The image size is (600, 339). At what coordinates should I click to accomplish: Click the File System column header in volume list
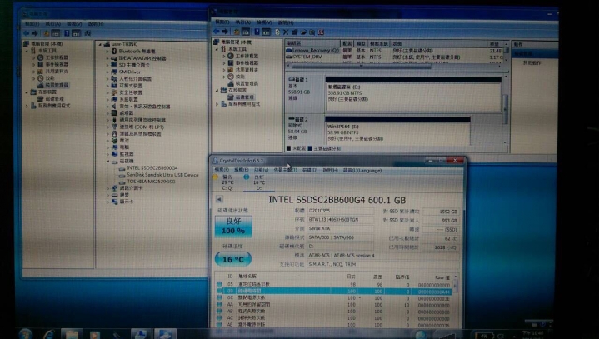(x=379, y=43)
